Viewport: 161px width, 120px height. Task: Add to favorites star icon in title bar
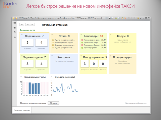pos(116,18)
